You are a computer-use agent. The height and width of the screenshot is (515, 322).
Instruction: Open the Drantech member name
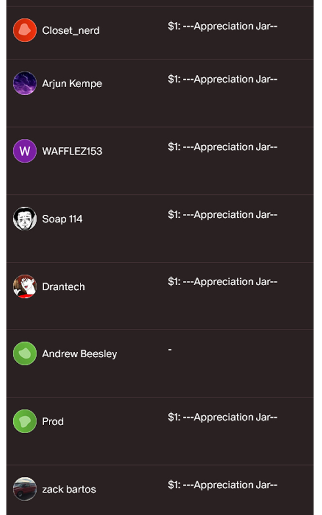tap(64, 287)
